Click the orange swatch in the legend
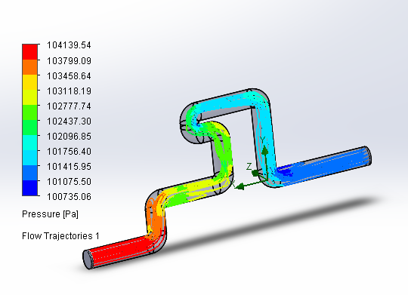 pyautogui.click(x=30, y=67)
